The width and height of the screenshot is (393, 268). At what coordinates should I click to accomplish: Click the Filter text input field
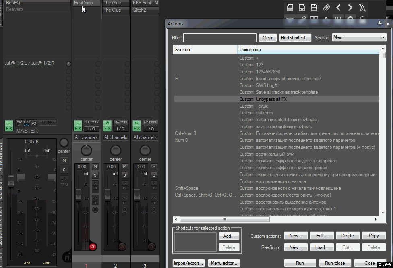click(x=220, y=38)
